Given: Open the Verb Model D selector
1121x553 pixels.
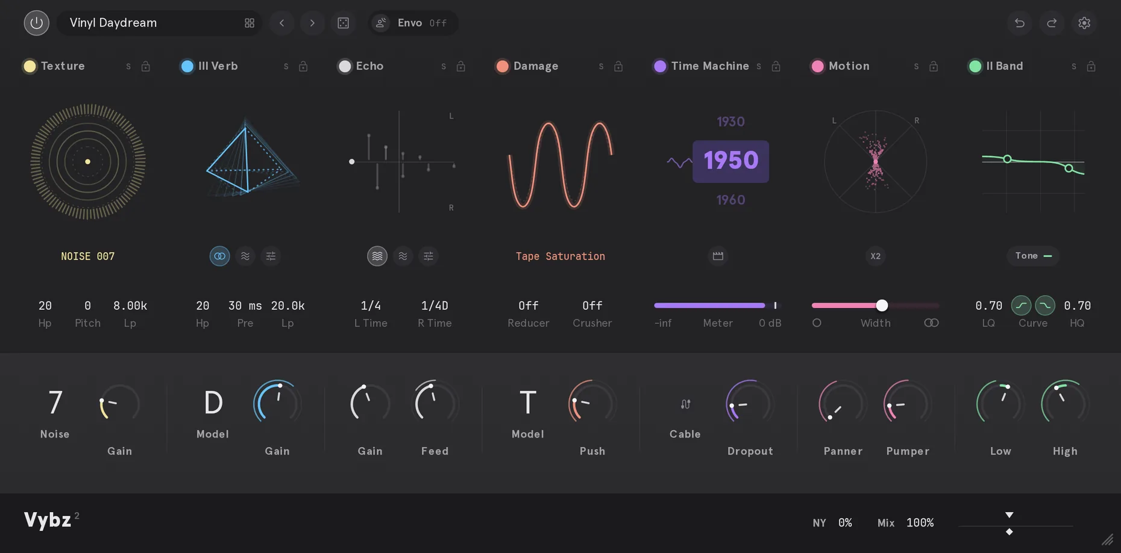Looking at the screenshot, I should pyautogui.click(x=213, y=403).
